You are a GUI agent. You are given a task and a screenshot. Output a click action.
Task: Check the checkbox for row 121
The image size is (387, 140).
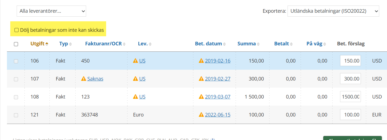click(16, 115)
